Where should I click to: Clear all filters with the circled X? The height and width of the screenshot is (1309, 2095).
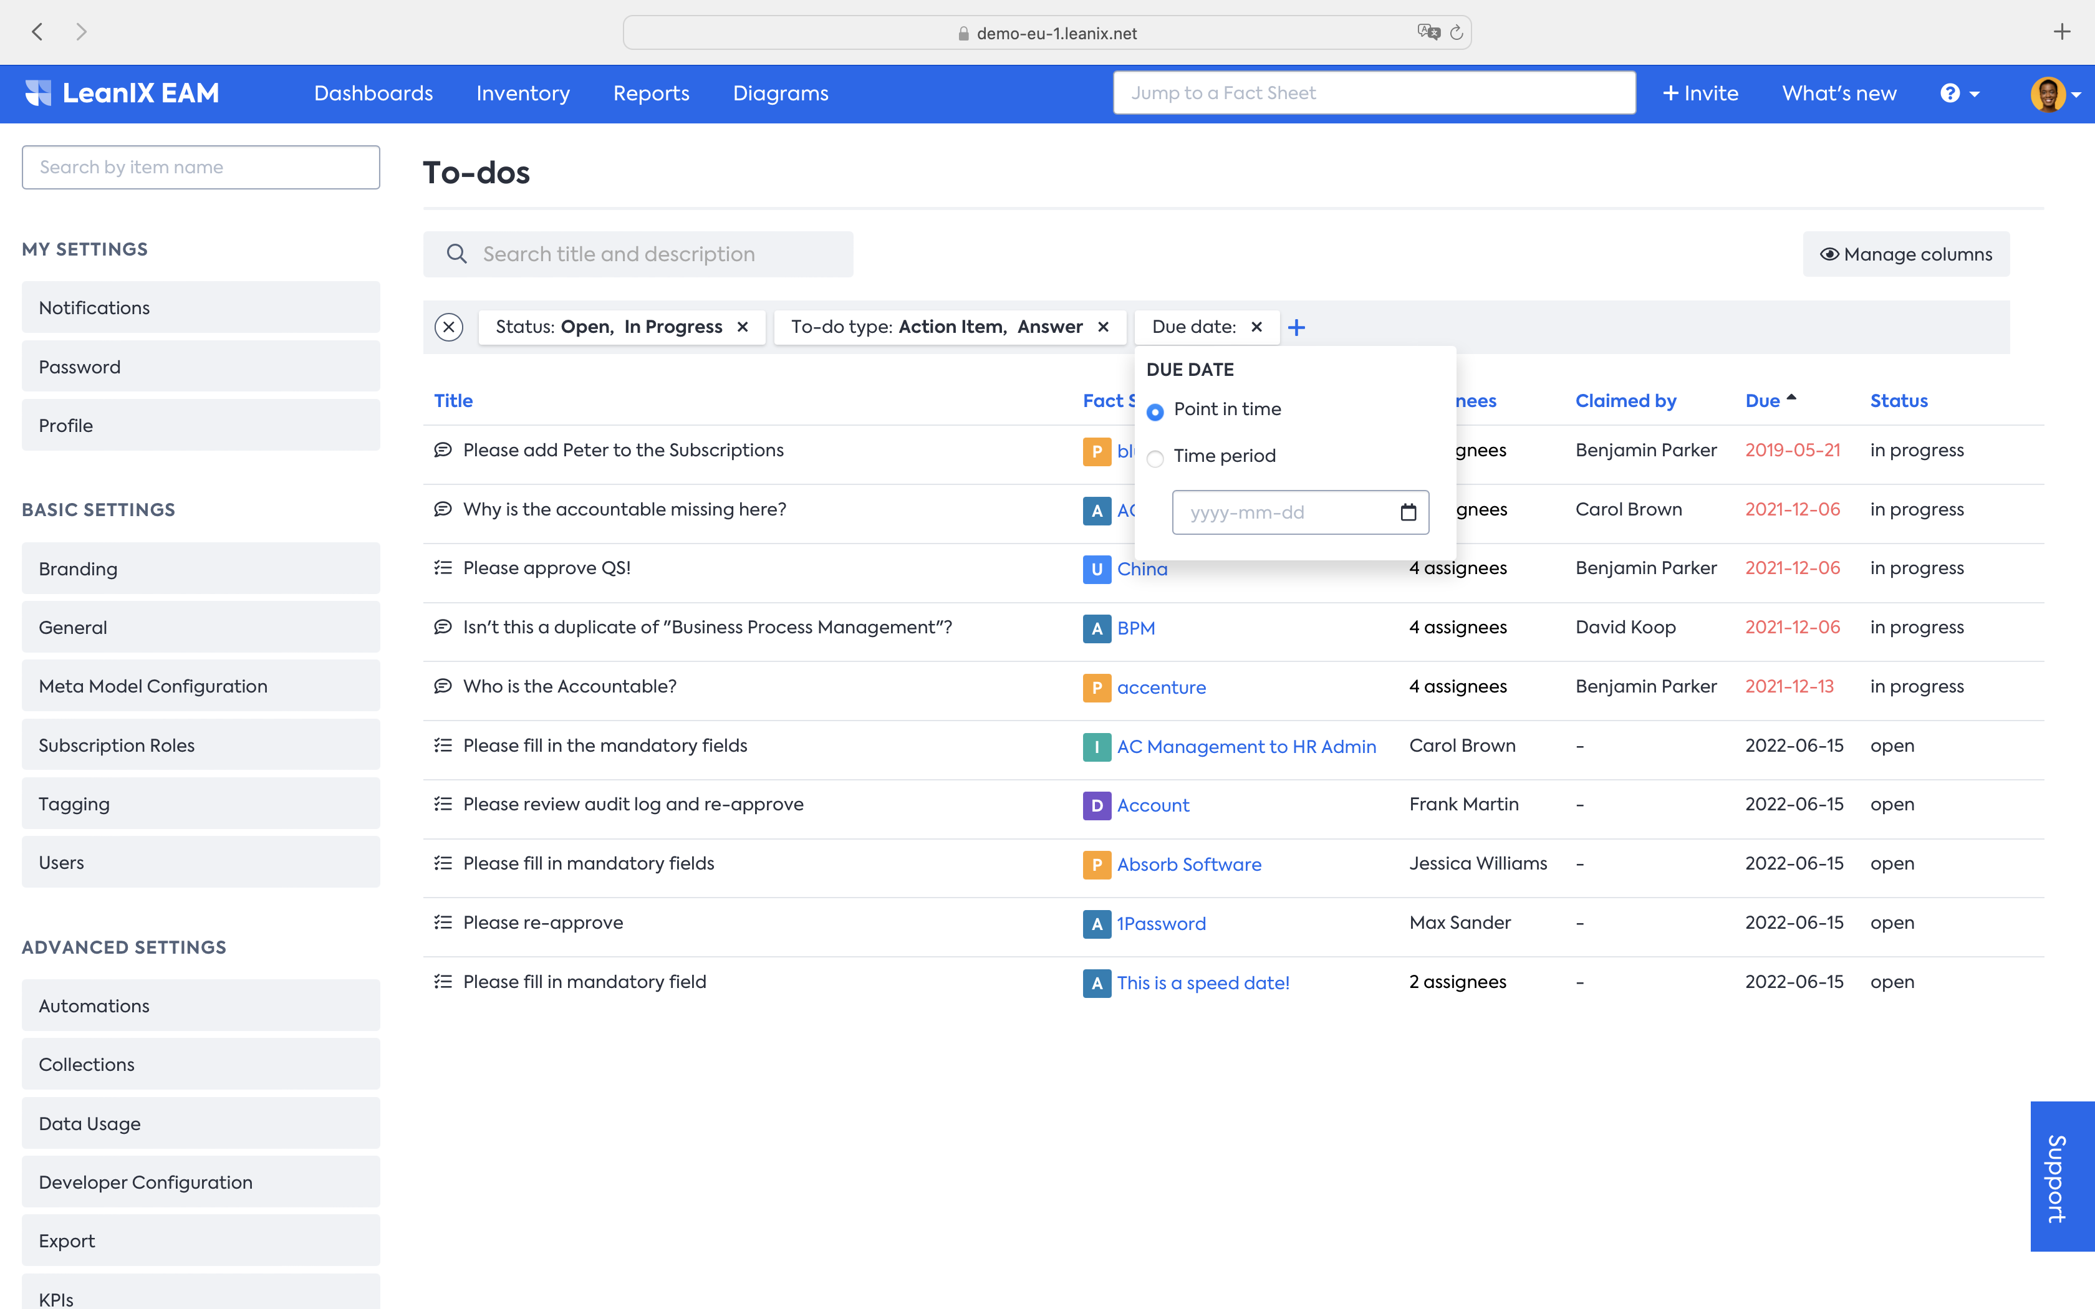448,327
